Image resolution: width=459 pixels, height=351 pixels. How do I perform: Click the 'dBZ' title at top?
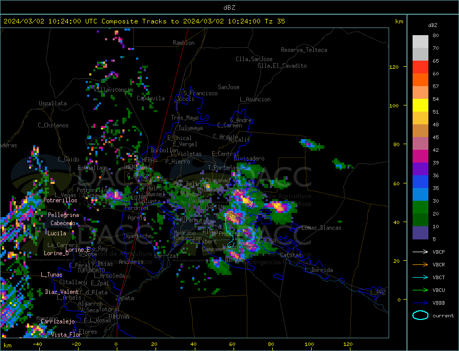click(x=229, y=8)
